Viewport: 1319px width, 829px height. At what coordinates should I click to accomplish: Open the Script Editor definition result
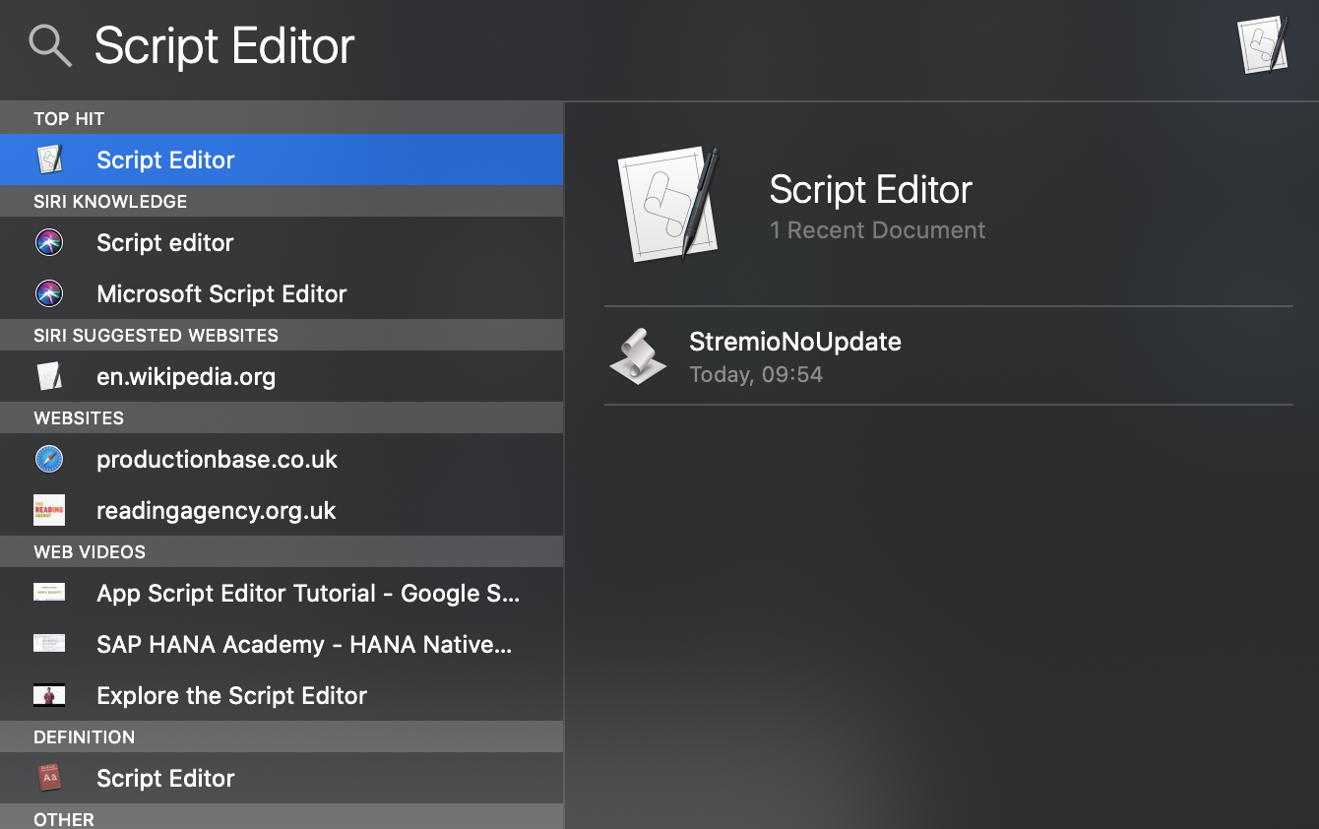(282, 778)
